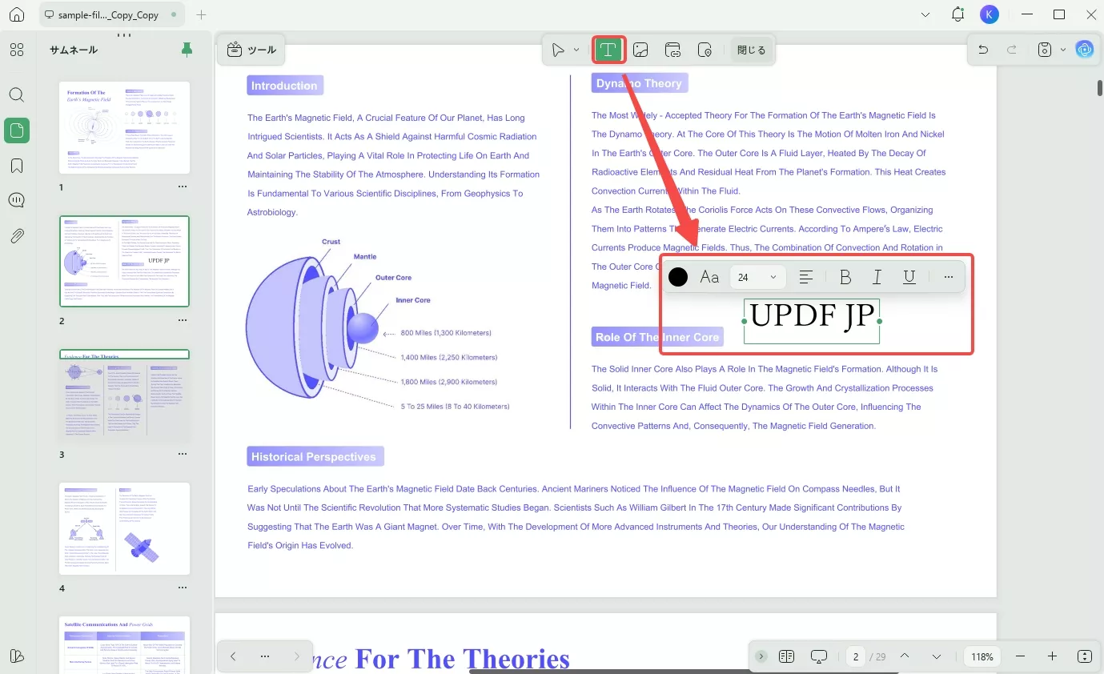
Task: Undo the last edit
Action: (983, 49)
